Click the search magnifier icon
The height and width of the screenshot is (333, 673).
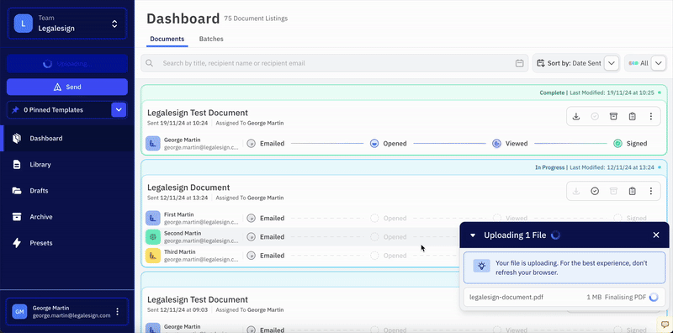point(150,63)
